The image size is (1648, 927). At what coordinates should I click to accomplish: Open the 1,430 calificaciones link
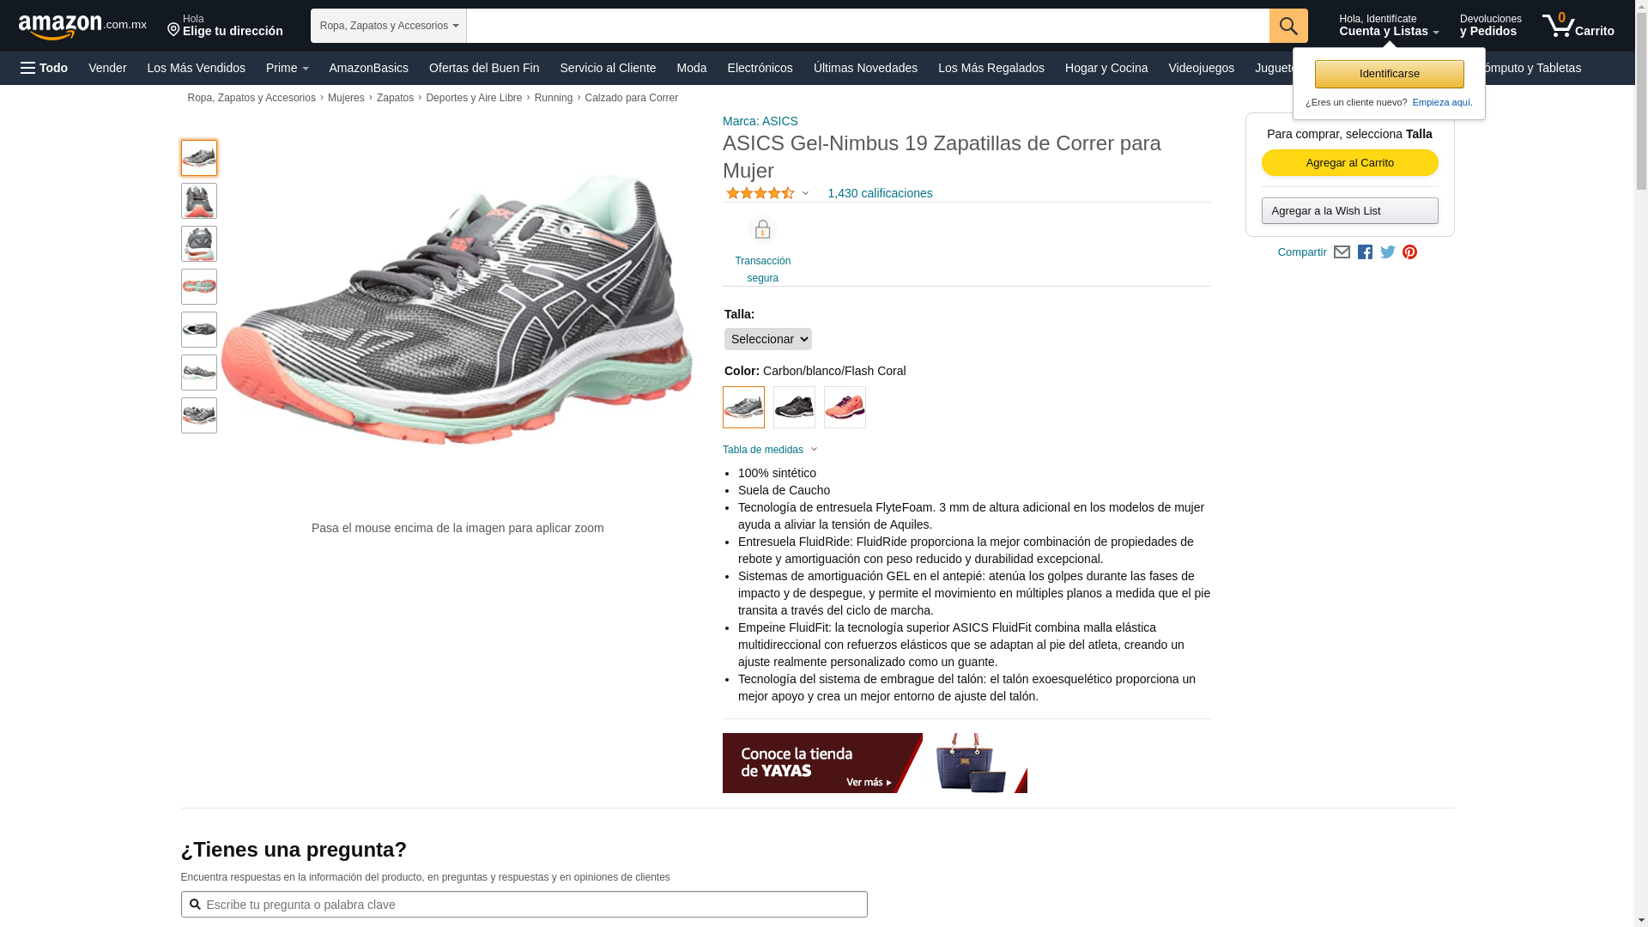880,193
